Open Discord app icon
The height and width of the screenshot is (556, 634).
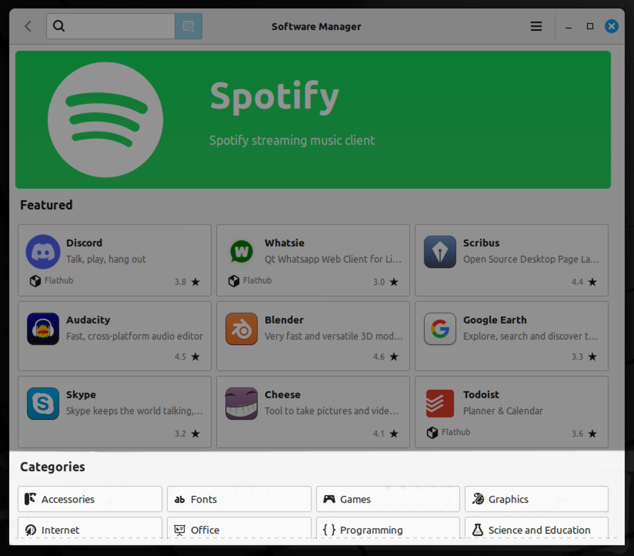(43, 252)
